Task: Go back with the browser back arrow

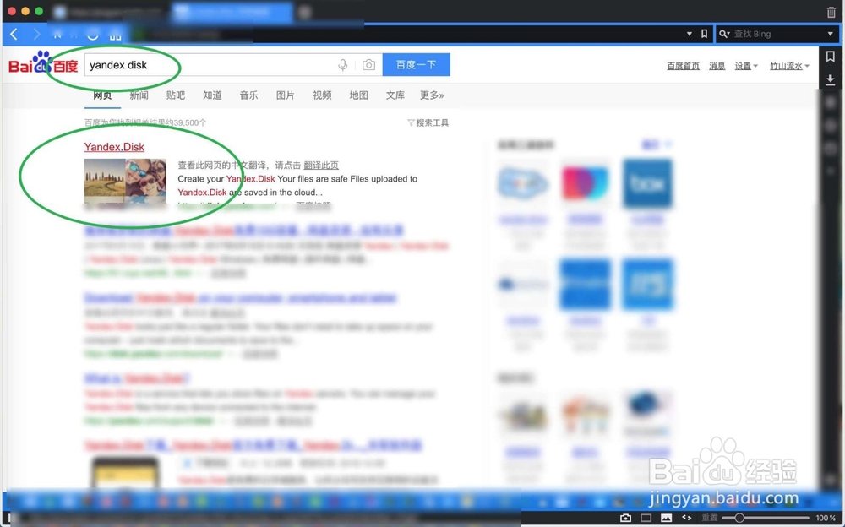Action: pos(14,35)
